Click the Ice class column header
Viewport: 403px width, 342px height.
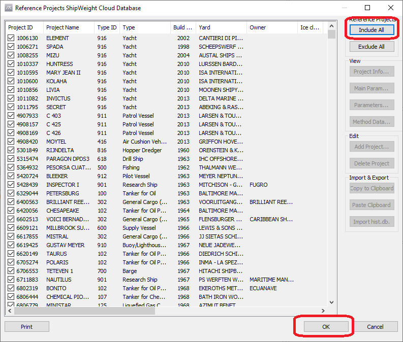coord(310,27)
